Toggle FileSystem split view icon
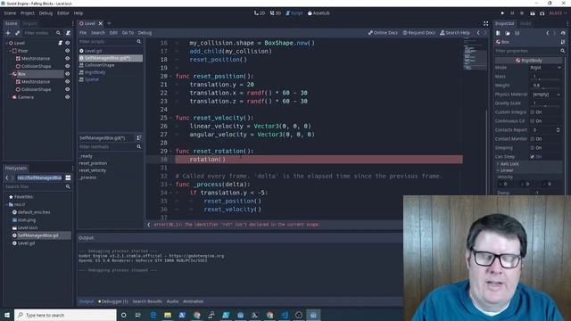571x321 pixels. pos(68,177)
